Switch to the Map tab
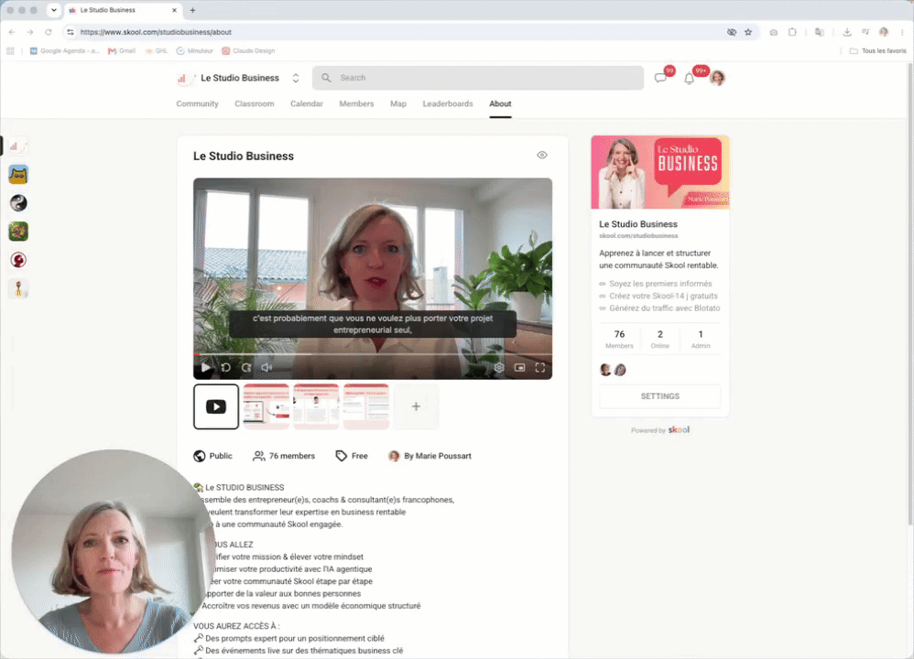 click(x=398, y=103)
